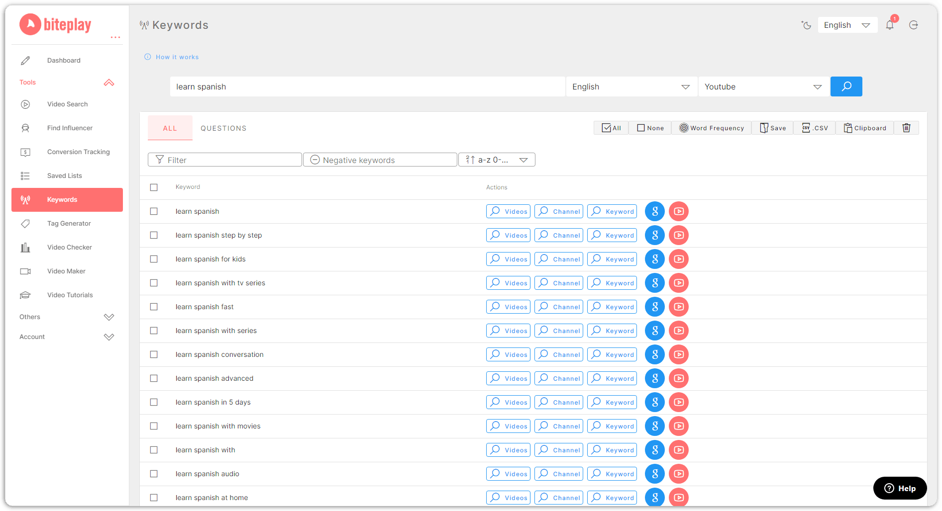Expand the Others section in sidebar
Image resolution: width=942 pixels, height=511 pixels.
coord(67,317)
